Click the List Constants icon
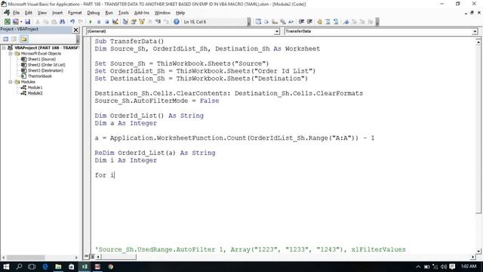This screenshot has height=272, width=483. click(x=266, y=22)
